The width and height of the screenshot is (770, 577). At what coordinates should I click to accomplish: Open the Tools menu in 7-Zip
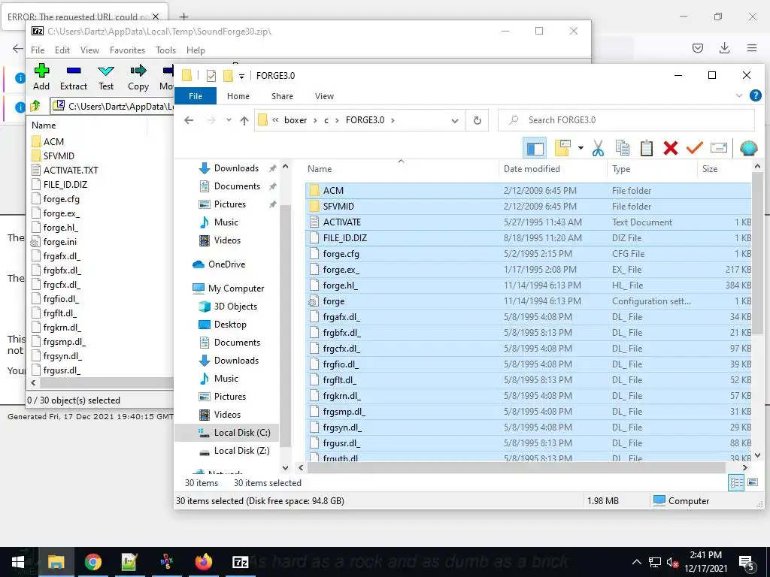[165, 50]
